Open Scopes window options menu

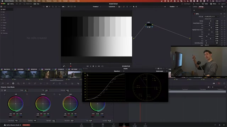(167, 68)
